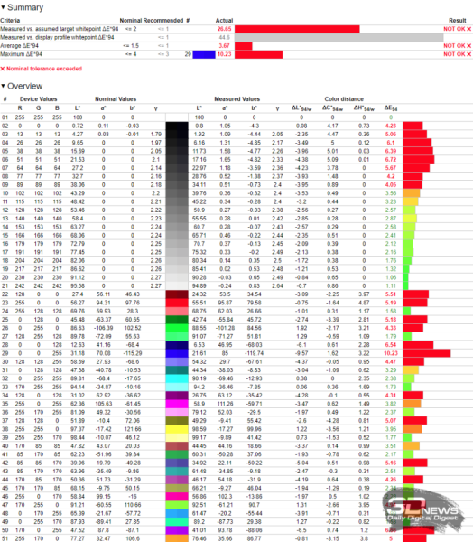
Task: Click the 10.23 maximum ΔE actual value
Action: point(224,54)
